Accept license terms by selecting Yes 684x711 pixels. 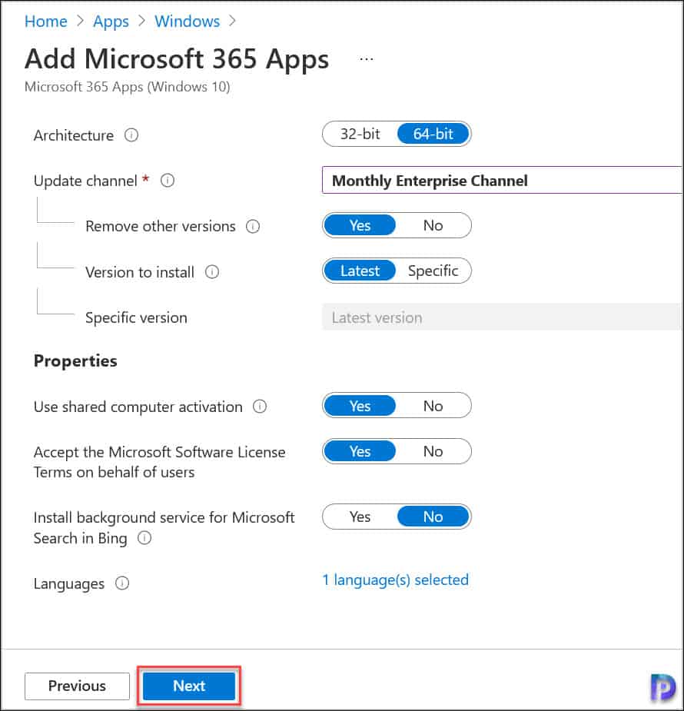(x=360, y=451)
